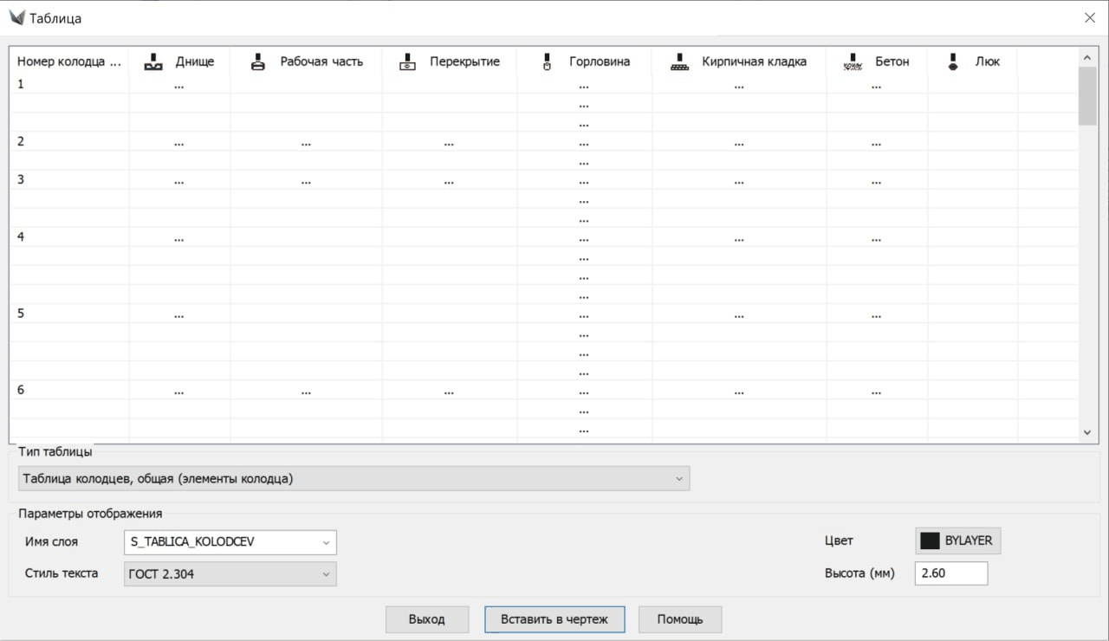This screenshot has height=641, width=1109.
Task: Click the Люк column header icon
Action: [x=953, y=62]
